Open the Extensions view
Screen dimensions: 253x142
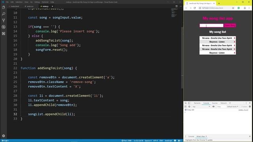[4, 34]
